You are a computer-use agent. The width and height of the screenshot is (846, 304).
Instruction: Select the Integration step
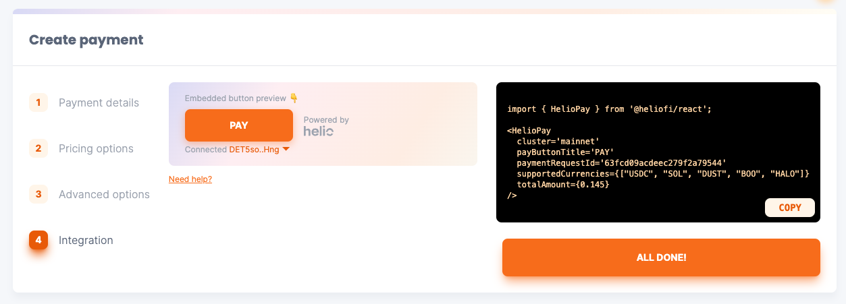pos(86,240)
